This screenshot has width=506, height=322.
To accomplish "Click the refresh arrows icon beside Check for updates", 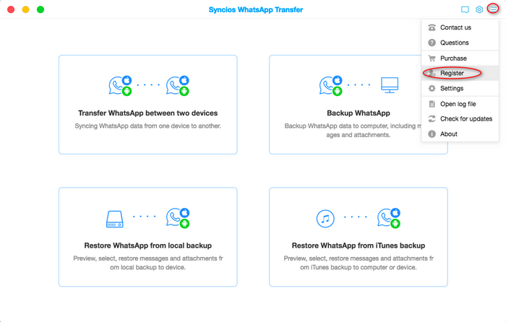I will point(432,118).
